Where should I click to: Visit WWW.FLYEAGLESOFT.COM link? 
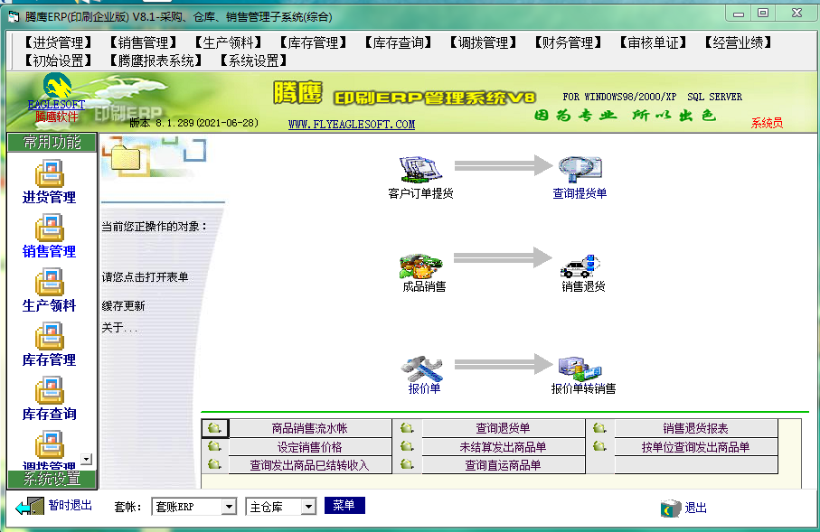pos(352,125)
